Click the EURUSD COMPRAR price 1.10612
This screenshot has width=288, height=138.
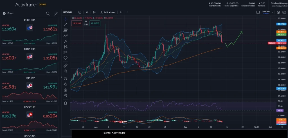pos(50,29)
